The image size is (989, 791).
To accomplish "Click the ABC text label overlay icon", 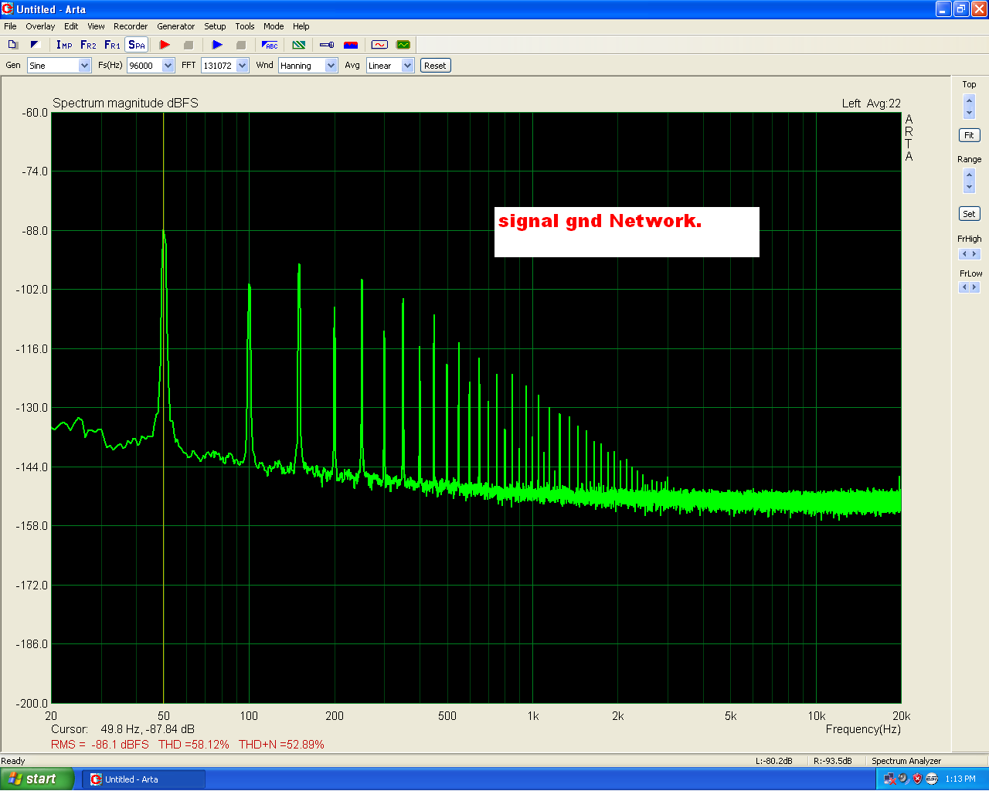I will coord(270,45).
